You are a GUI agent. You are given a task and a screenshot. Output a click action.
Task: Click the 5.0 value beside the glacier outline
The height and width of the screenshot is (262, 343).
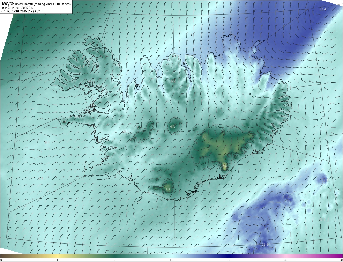pyautogui.click(x=139, y=128)
